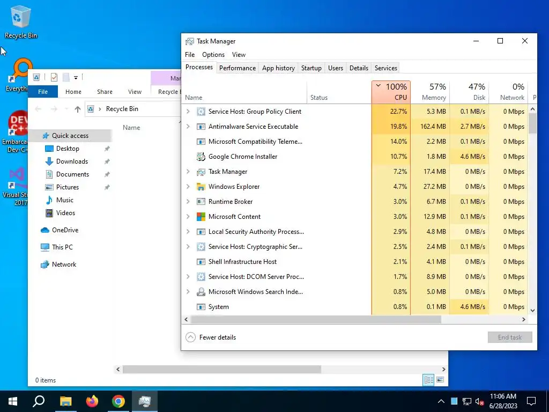Viewport: 549px width, 412px height.
Task: Show hidden system tray icons
Action: coord(441,401)
